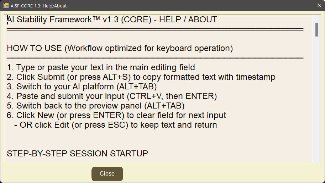Click the HOW TO USE heading line
The width and height of the screenshot is (325, 183).
click(120, 48)
